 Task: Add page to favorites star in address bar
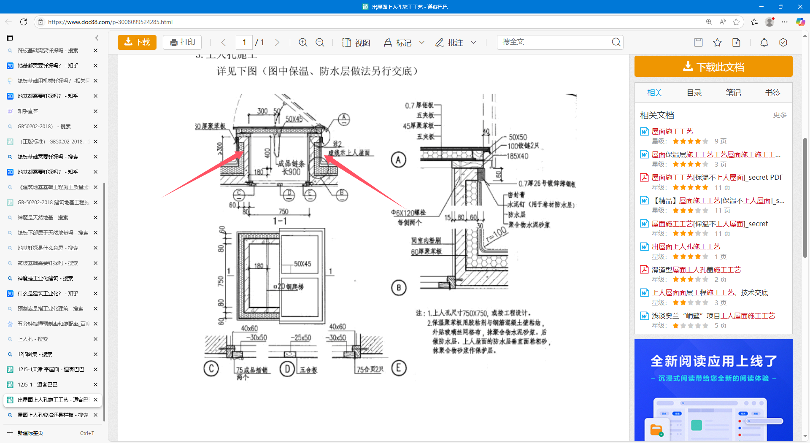736,22
